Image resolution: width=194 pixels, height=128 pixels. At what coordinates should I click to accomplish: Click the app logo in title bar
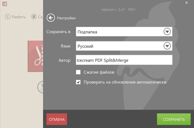click(4, 4)
